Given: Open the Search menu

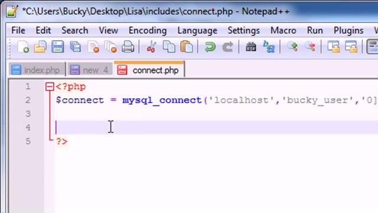Looking at the screenshot, I should point(75,30).
